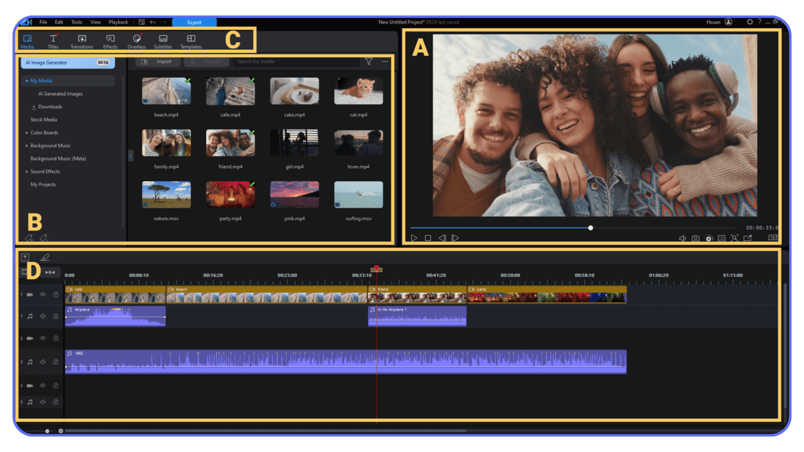This screenshot has height=452, width=804.
Task: Open the Tools menu
Action: click(76, 22)
